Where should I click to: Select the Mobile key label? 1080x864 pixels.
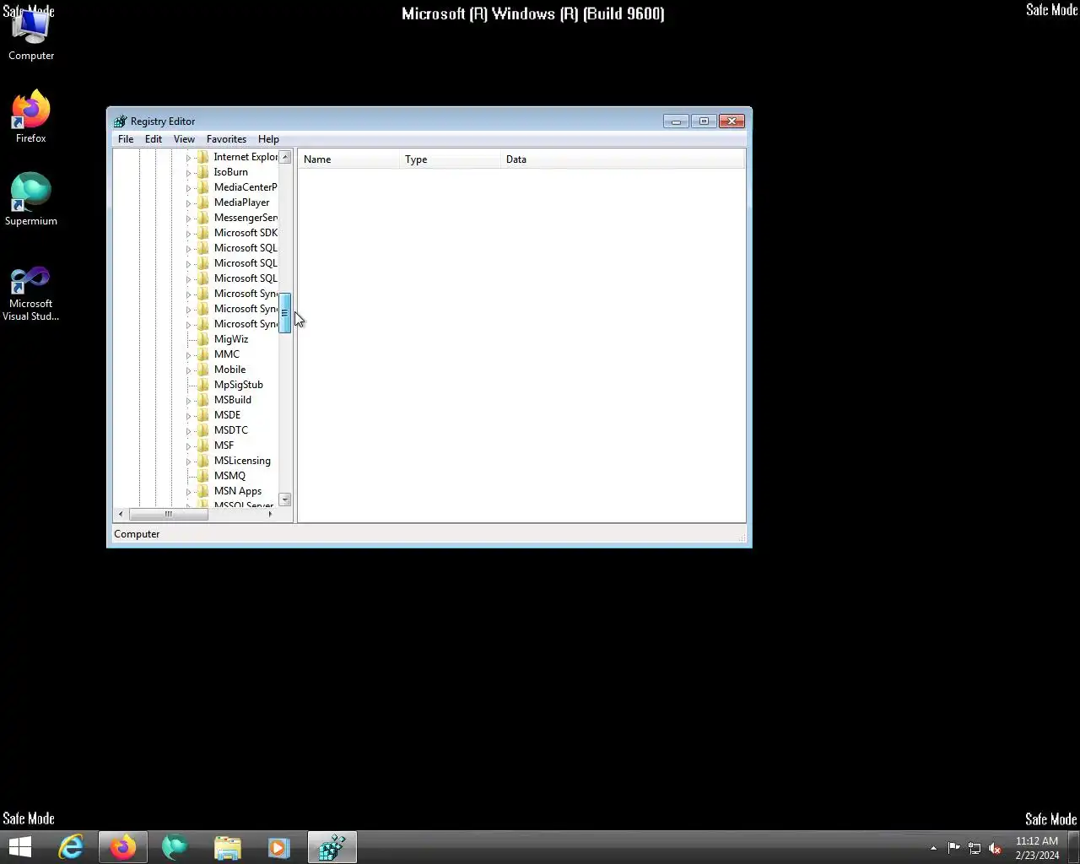[x=230, y=370]
